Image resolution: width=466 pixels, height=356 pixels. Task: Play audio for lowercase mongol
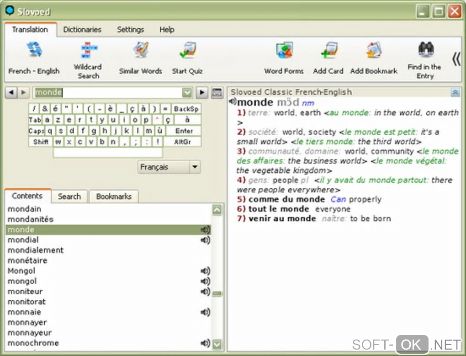(x=205, y=281)
